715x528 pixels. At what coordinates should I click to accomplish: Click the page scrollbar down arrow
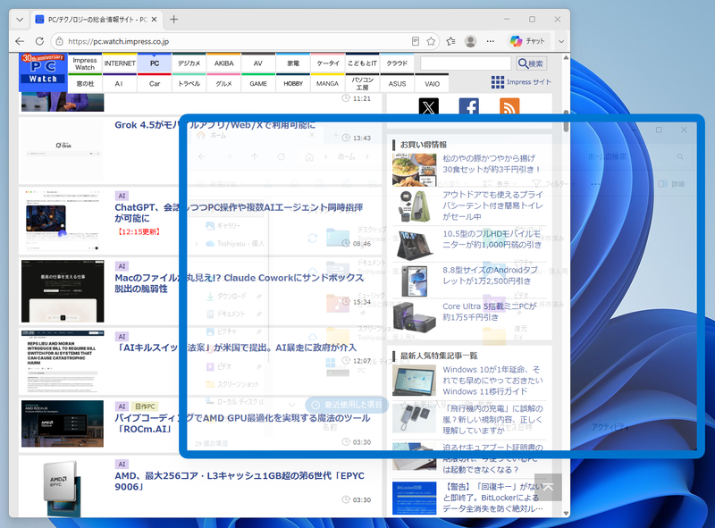pyautogui.click(x=566, y=514)
